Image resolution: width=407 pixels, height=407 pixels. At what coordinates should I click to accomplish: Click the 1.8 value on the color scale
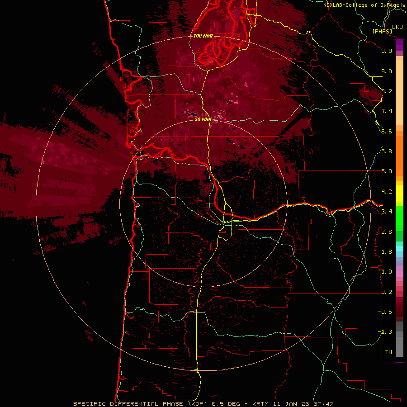click(387, 252)
